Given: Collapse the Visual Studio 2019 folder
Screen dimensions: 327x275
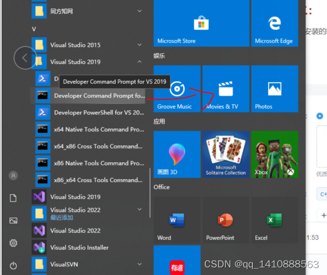Looking at the screenshot, I should coord(139,62).
